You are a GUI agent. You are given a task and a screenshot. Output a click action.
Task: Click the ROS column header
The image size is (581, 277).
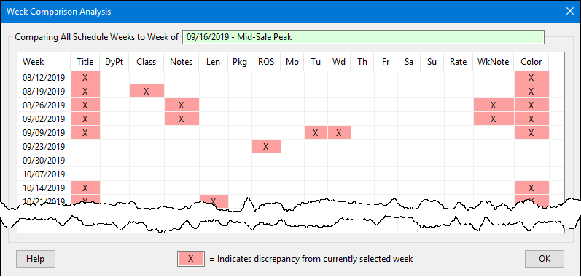(x=266, y=62)
